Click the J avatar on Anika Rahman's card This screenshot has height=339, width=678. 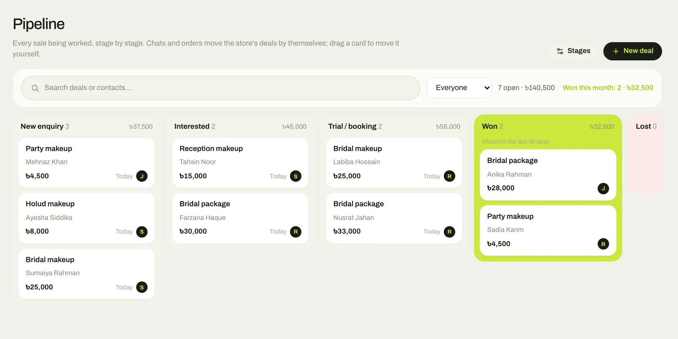click(x=603, y=189)
